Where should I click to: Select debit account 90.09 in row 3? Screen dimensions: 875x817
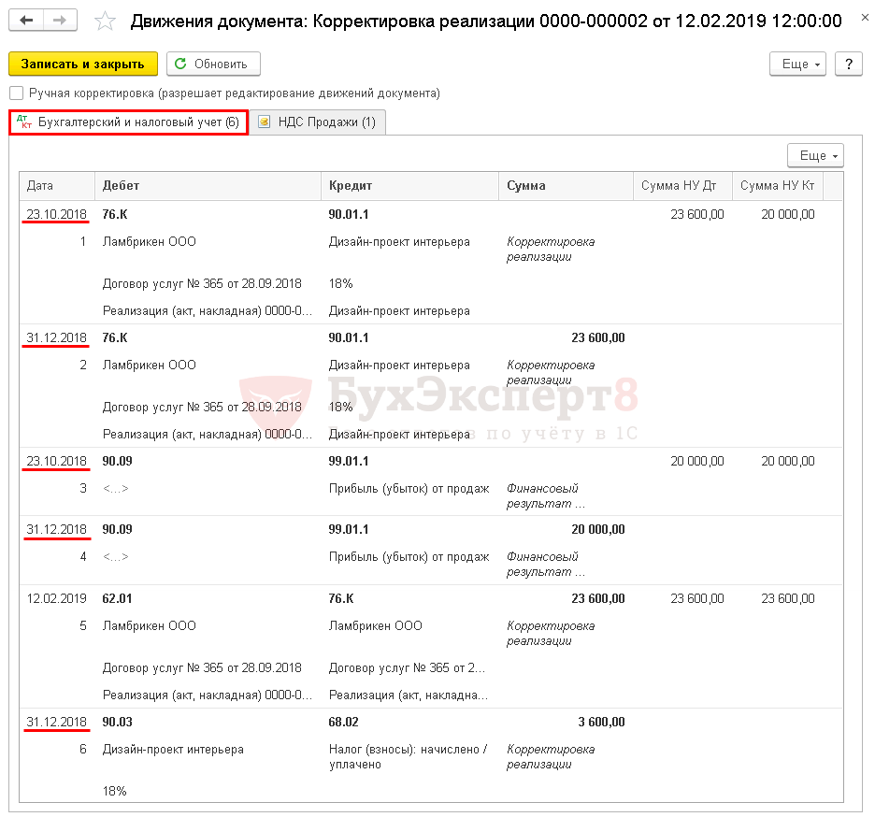point(117,461)
